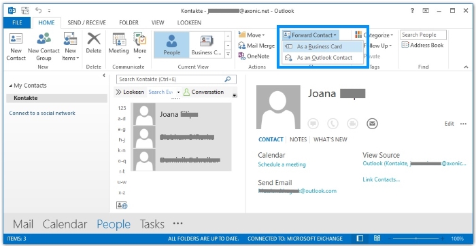This screenshot has height=246, width=476.
Task: Click the Lookeen button
Action: 130,92
